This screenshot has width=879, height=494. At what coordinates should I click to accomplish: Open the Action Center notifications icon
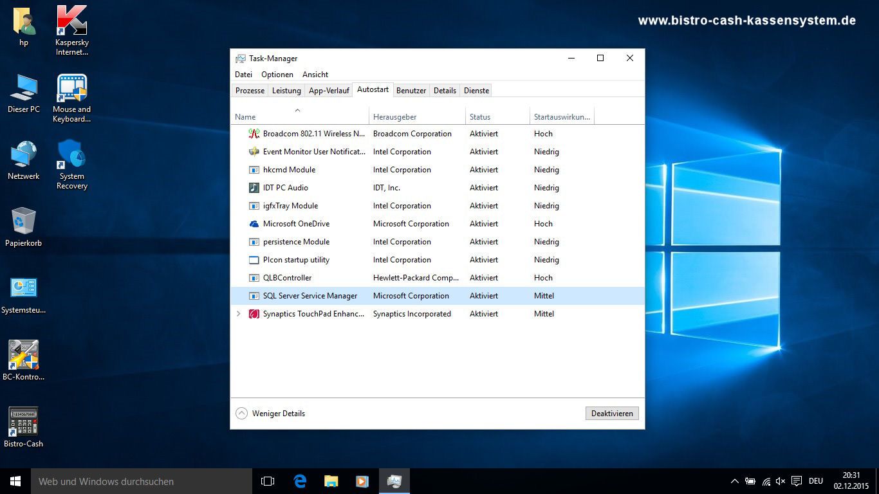[797, 481]
